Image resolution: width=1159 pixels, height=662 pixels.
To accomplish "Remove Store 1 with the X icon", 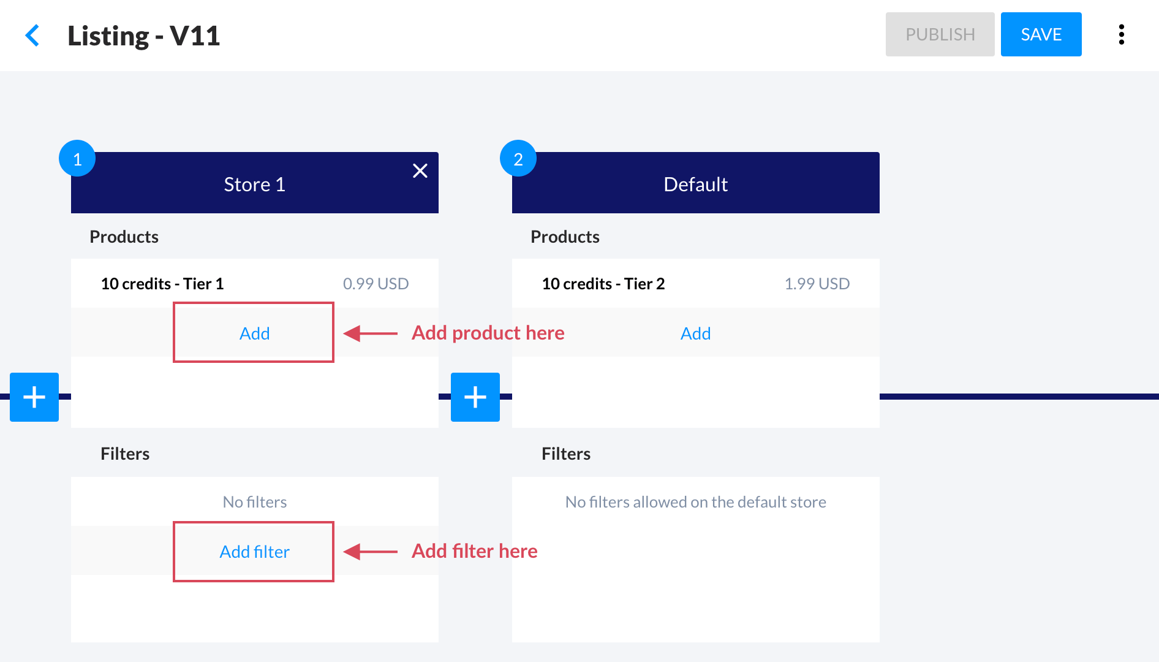I will 420,170.
